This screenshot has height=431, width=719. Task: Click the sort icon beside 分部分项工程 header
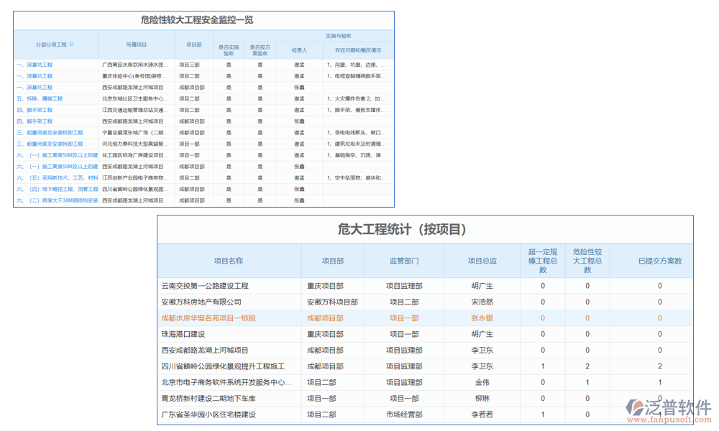71,44
